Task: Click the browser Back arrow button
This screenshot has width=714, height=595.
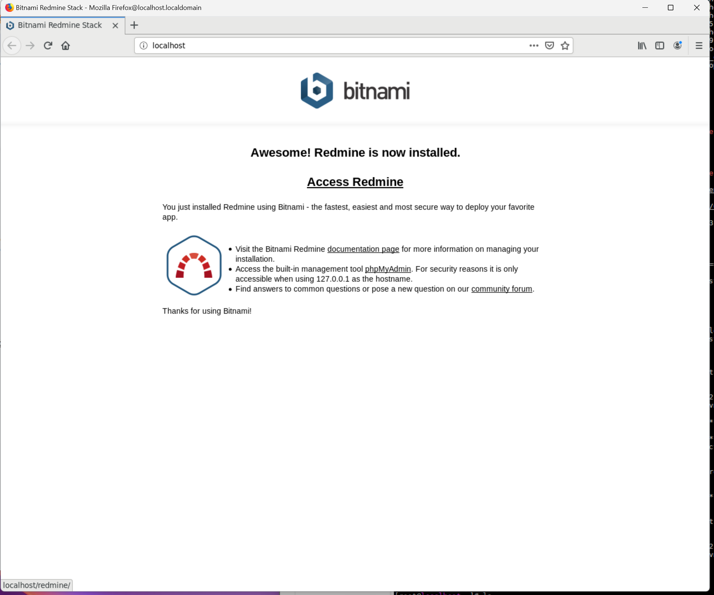Action: tap(12, 46)
